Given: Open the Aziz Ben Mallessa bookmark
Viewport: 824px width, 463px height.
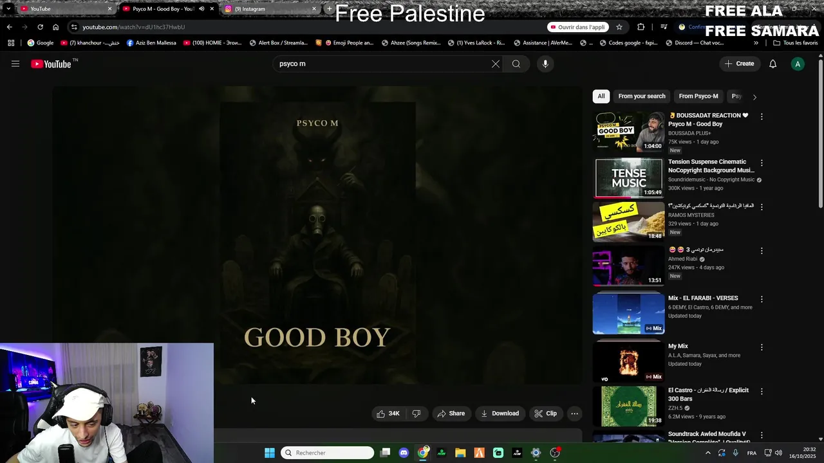Looking at the screenshot, I should [151, 43].
